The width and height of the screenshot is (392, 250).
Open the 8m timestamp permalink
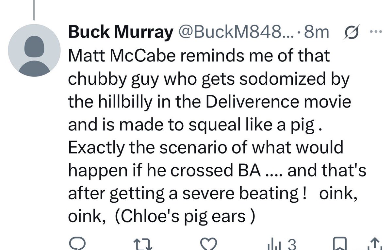click(316, 32)
